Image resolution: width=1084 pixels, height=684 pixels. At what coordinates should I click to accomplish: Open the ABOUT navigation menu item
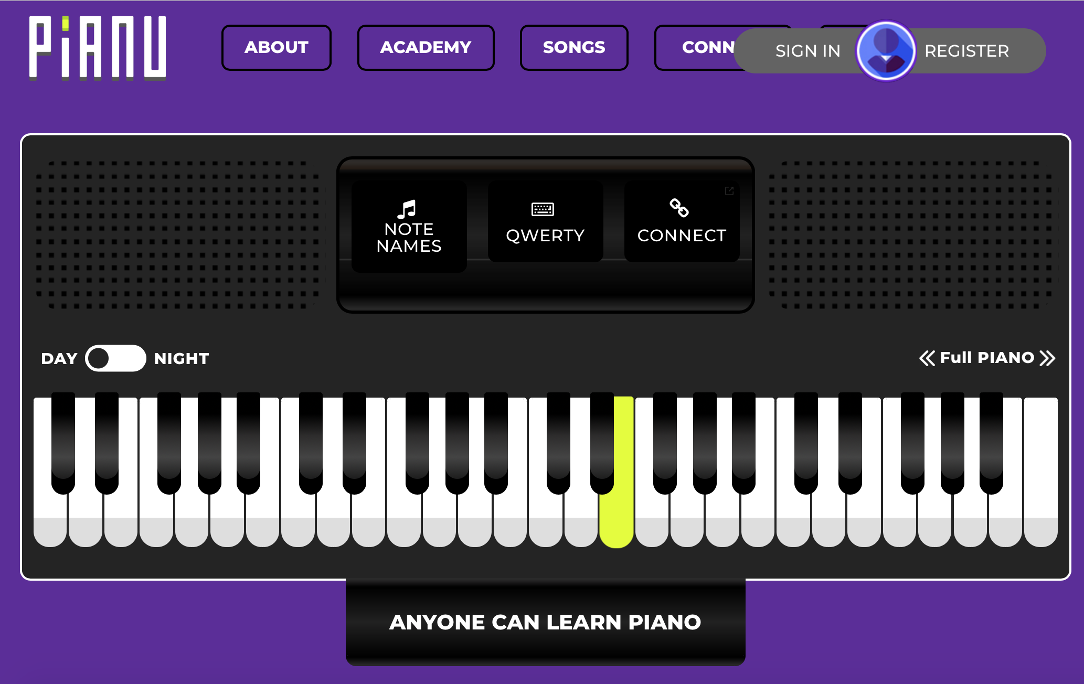278,48
